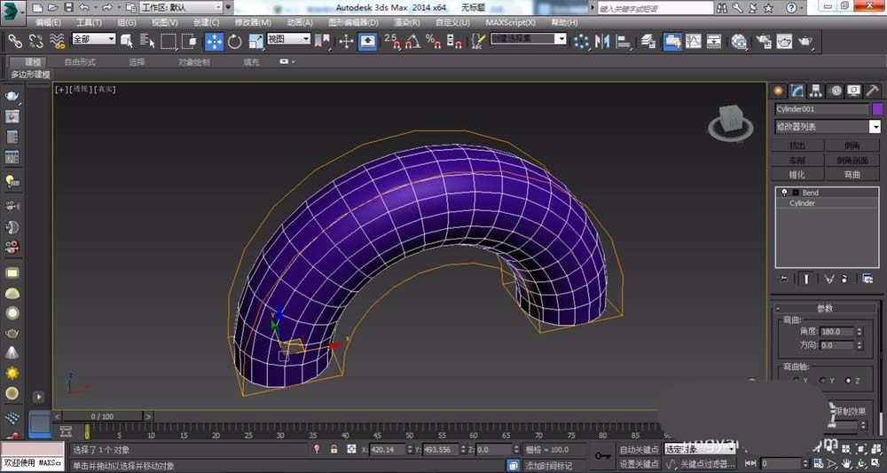
Task: Open the 全部 selection filter dropdown
Action: pos(94,40)
